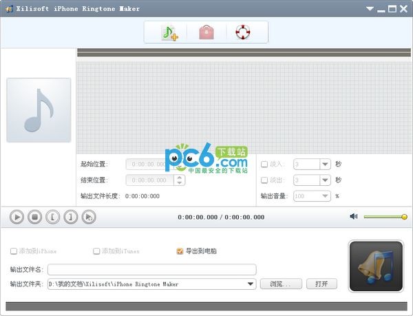Image resolution: width=413 pixels, height=316 pixels.
Task: Minimize the Ringtone Maker window
Action: tap(381, 10)
